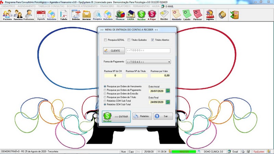274x154 pixels.
Task: Open the AJUDA menu
Action: coord(155,6)
